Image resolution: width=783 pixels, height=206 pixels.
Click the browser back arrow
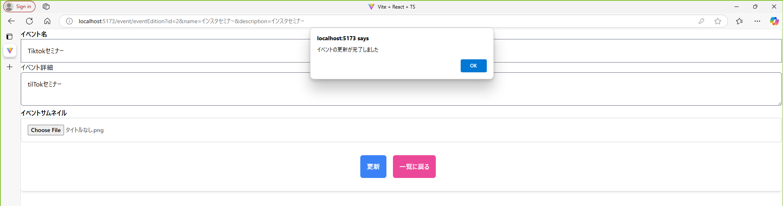(x=11, y=21)
